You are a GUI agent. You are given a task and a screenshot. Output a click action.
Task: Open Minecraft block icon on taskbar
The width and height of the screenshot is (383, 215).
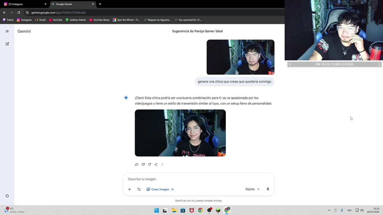click(218, 210)
